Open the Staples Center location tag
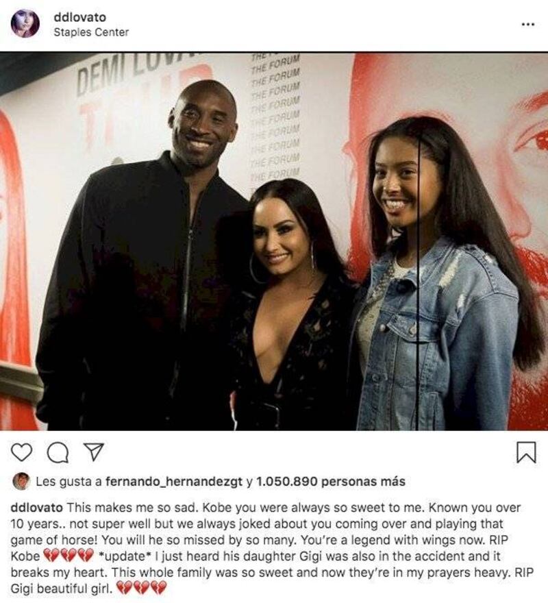 tap(91, 32)
